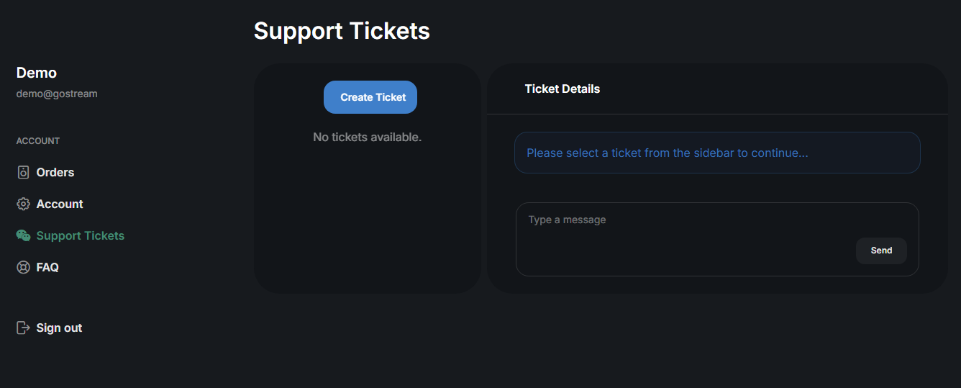The width and height of the screenshot is (961, 388).
Task: Click the Support Tickets chat bubbles icon
Action: (x=23, y=235)
